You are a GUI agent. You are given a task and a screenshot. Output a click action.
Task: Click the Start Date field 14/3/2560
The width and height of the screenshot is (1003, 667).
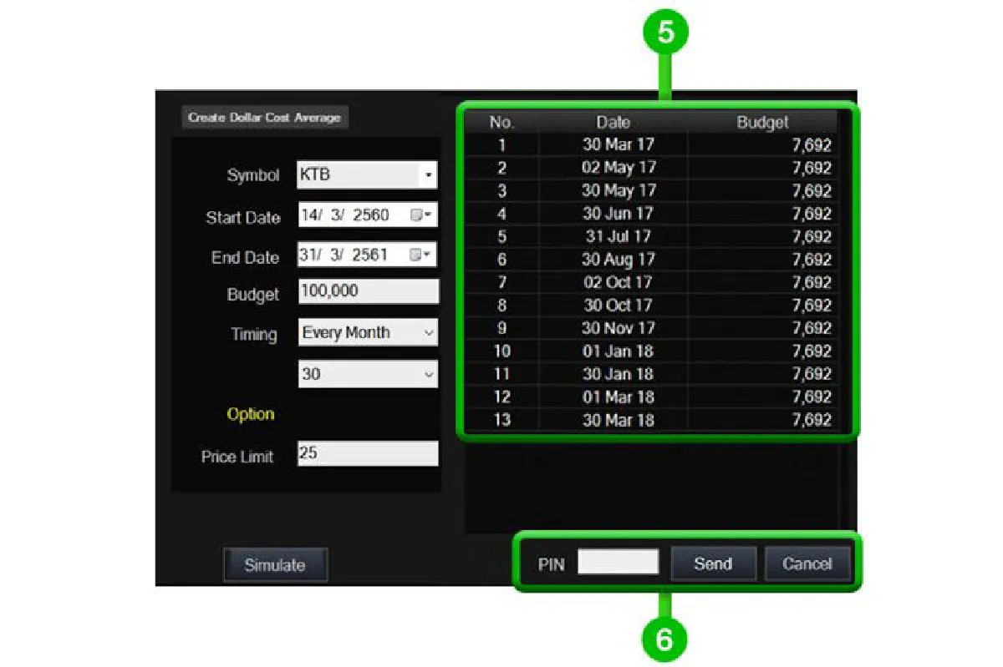coord(368,215)
